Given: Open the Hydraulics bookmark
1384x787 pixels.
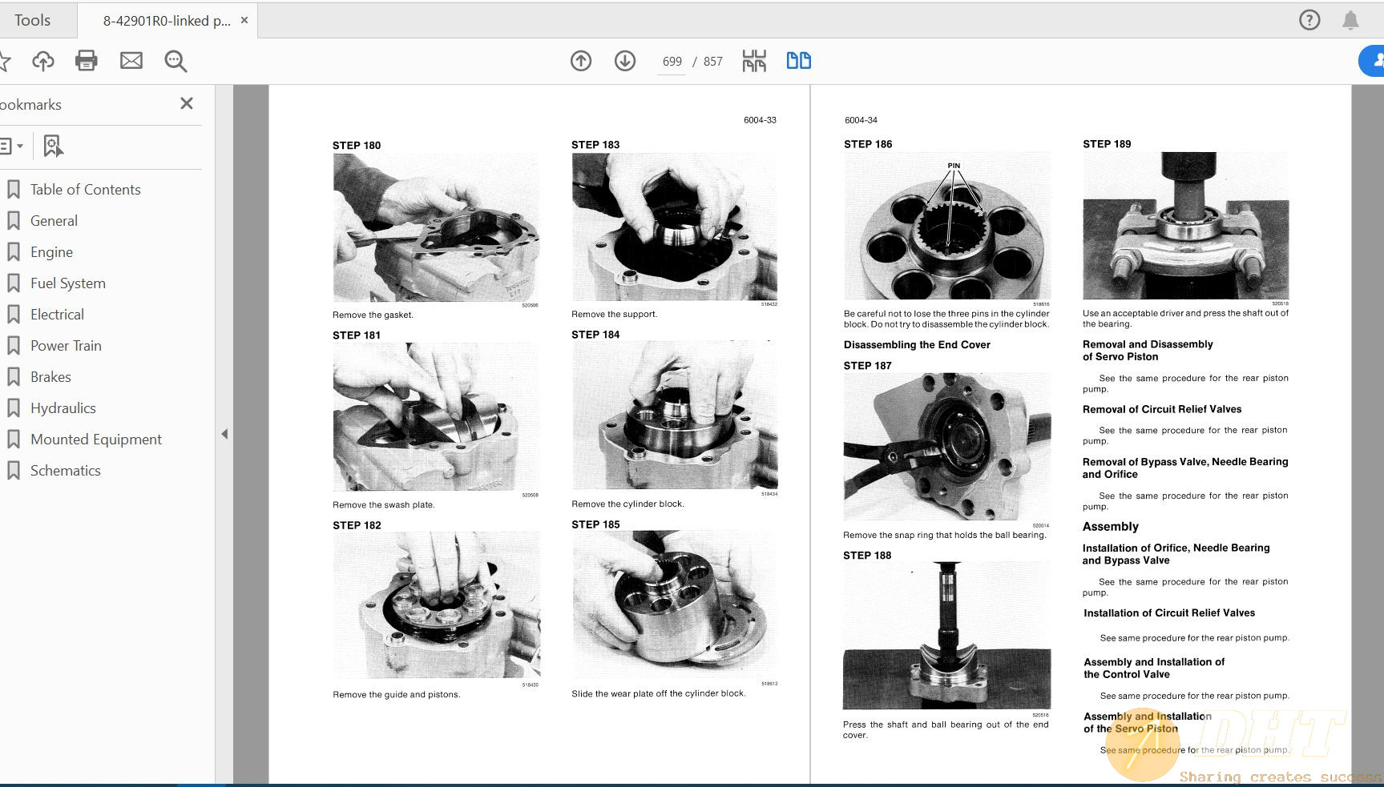Looking at the screenshot, I should (x=63, y=408).
